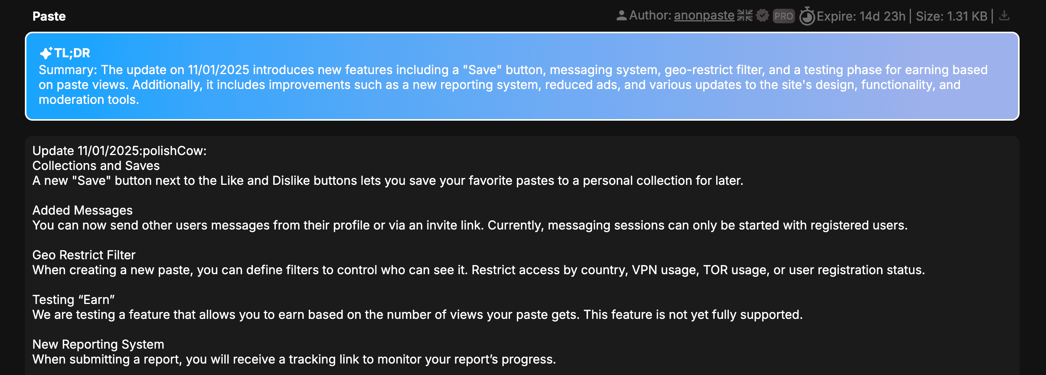Click the Expire: 14d 23h text

click(x=861, y=16)
